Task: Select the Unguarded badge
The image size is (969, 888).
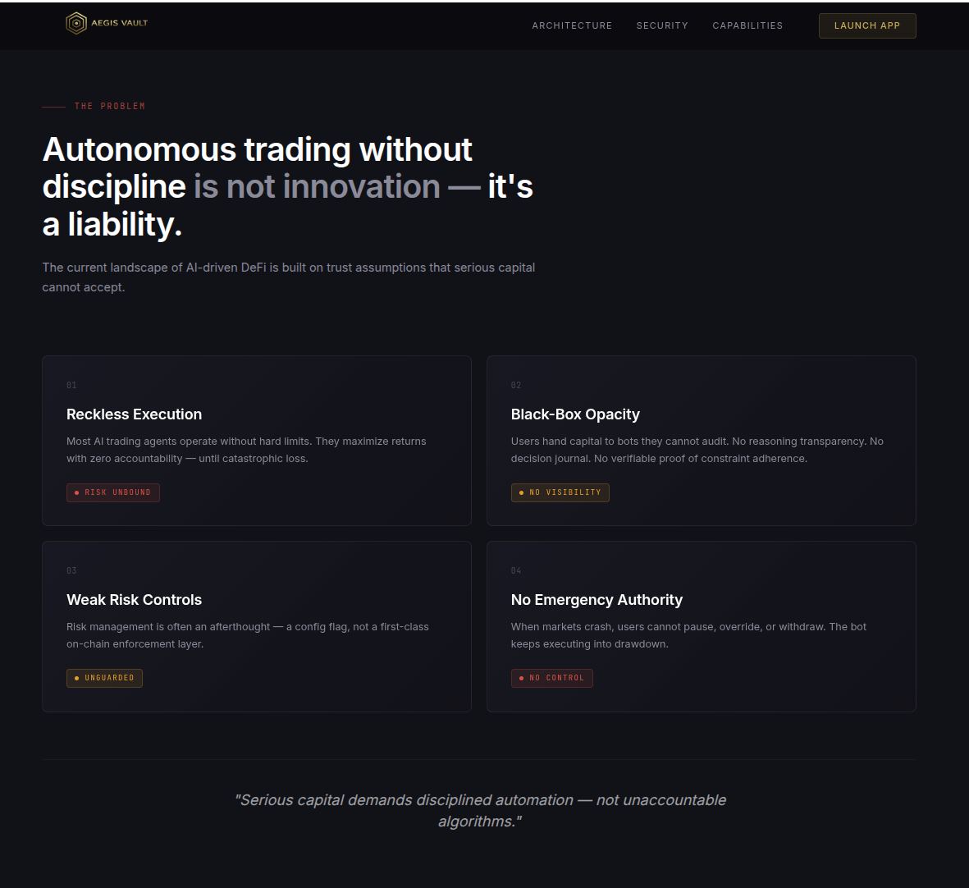Action: [104, 678]
